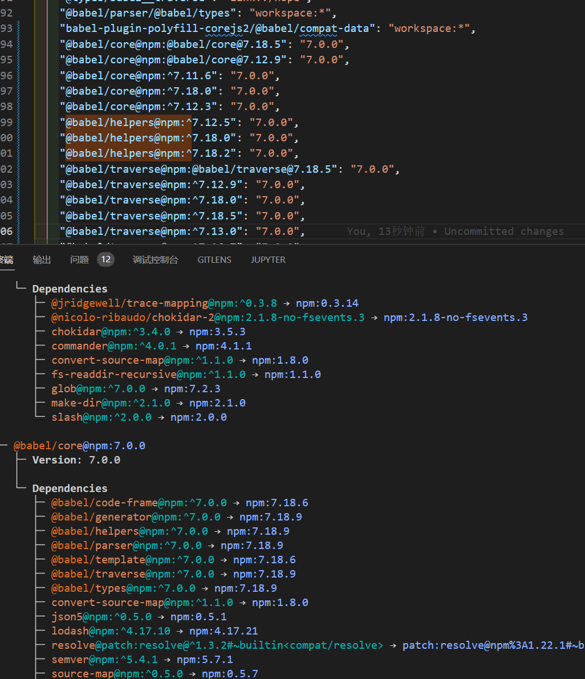Click the "@babel/helpers@npm:^7.18.2" entry

coord(179,153)
